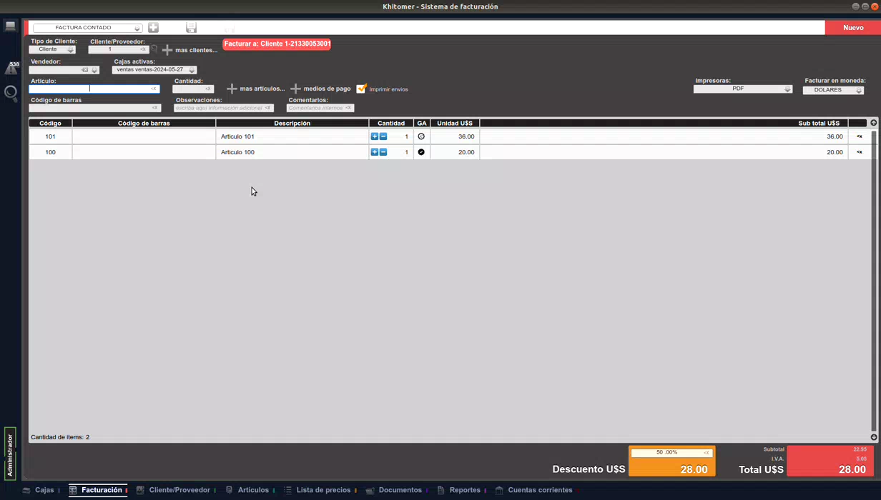Click the 'Articulo 101' description cell
Viewport: 881px width, 500px height.
[x=292, y=136]
